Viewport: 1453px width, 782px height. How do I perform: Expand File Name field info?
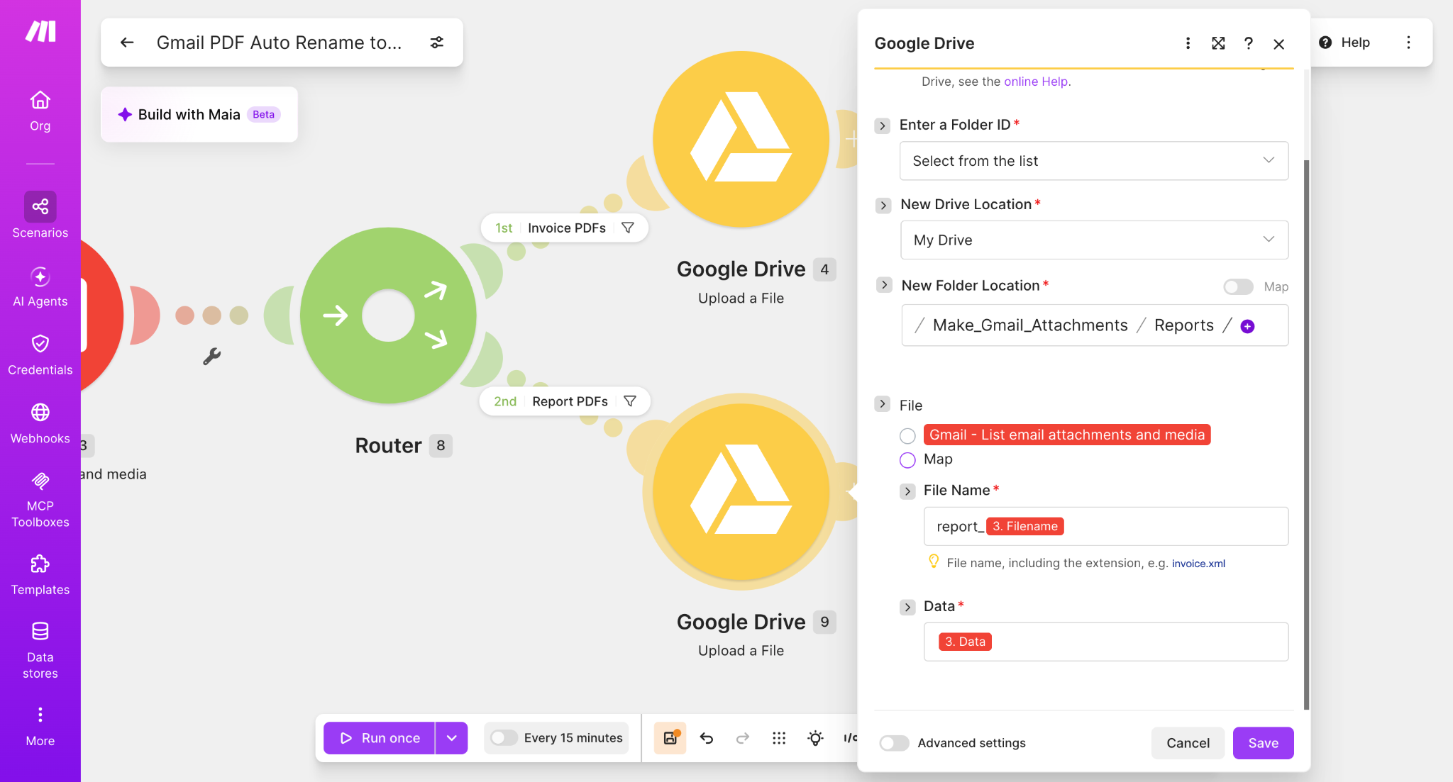(x=907, y=491)
